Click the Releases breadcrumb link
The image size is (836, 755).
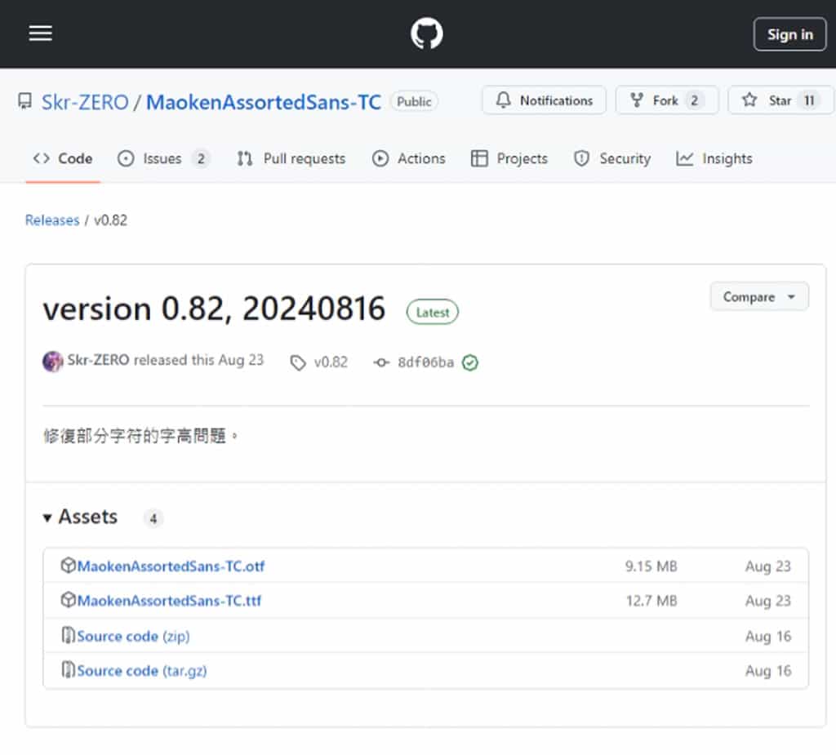click(52, 220)
